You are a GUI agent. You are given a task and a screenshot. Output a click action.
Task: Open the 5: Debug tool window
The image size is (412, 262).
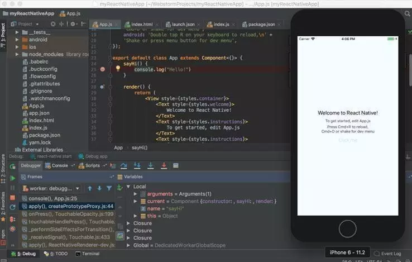[23, 254]
